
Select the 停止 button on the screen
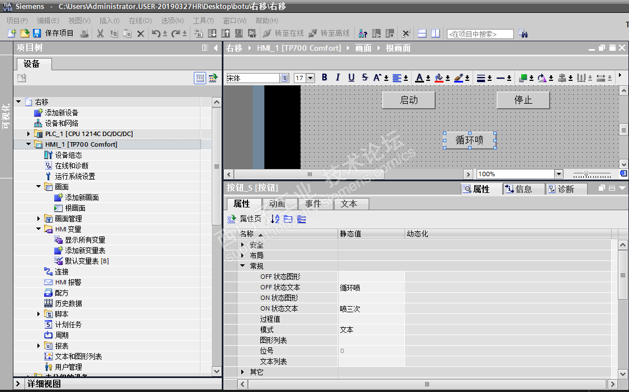(523, 100)
